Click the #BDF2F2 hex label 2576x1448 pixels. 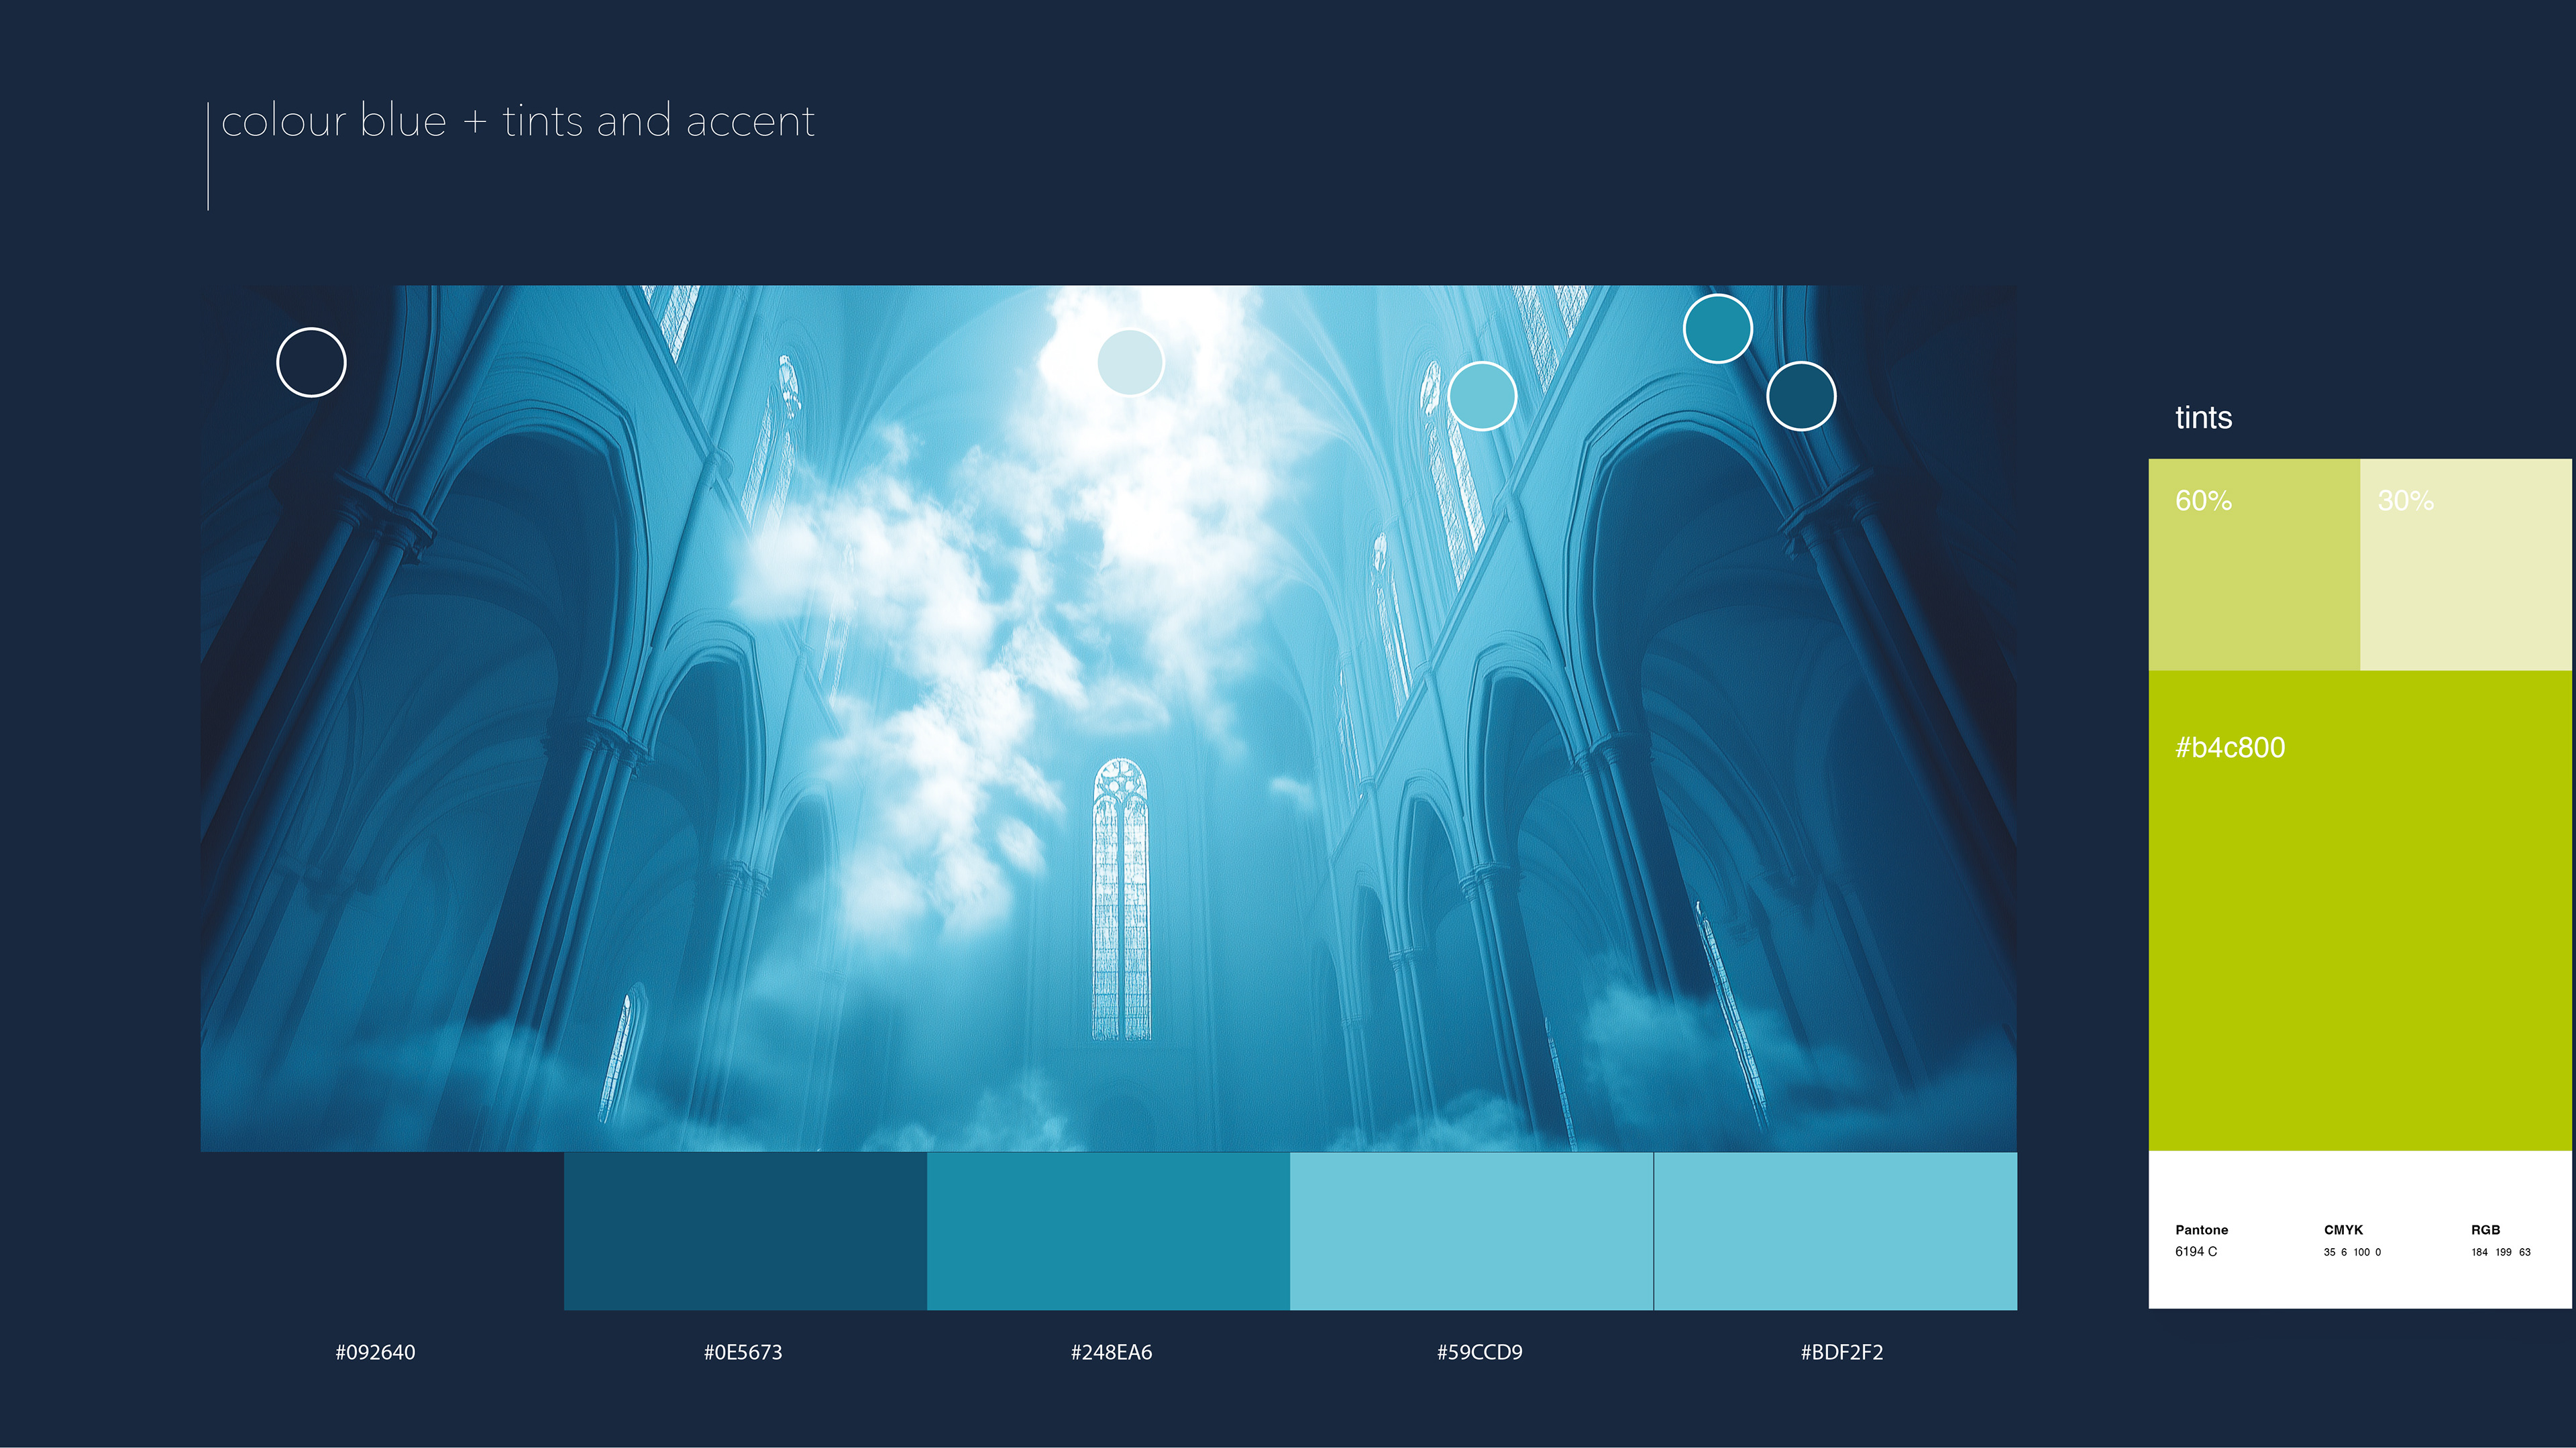1841,1352
